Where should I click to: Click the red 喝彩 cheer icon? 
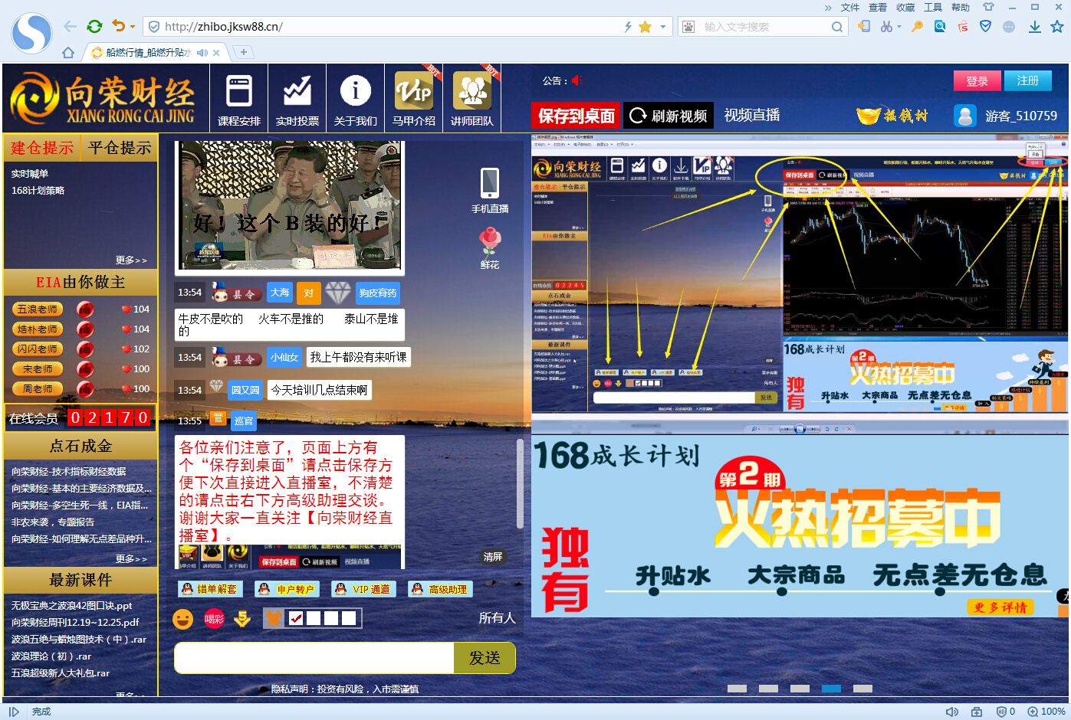pyautogui.click(x=214, y=618)
